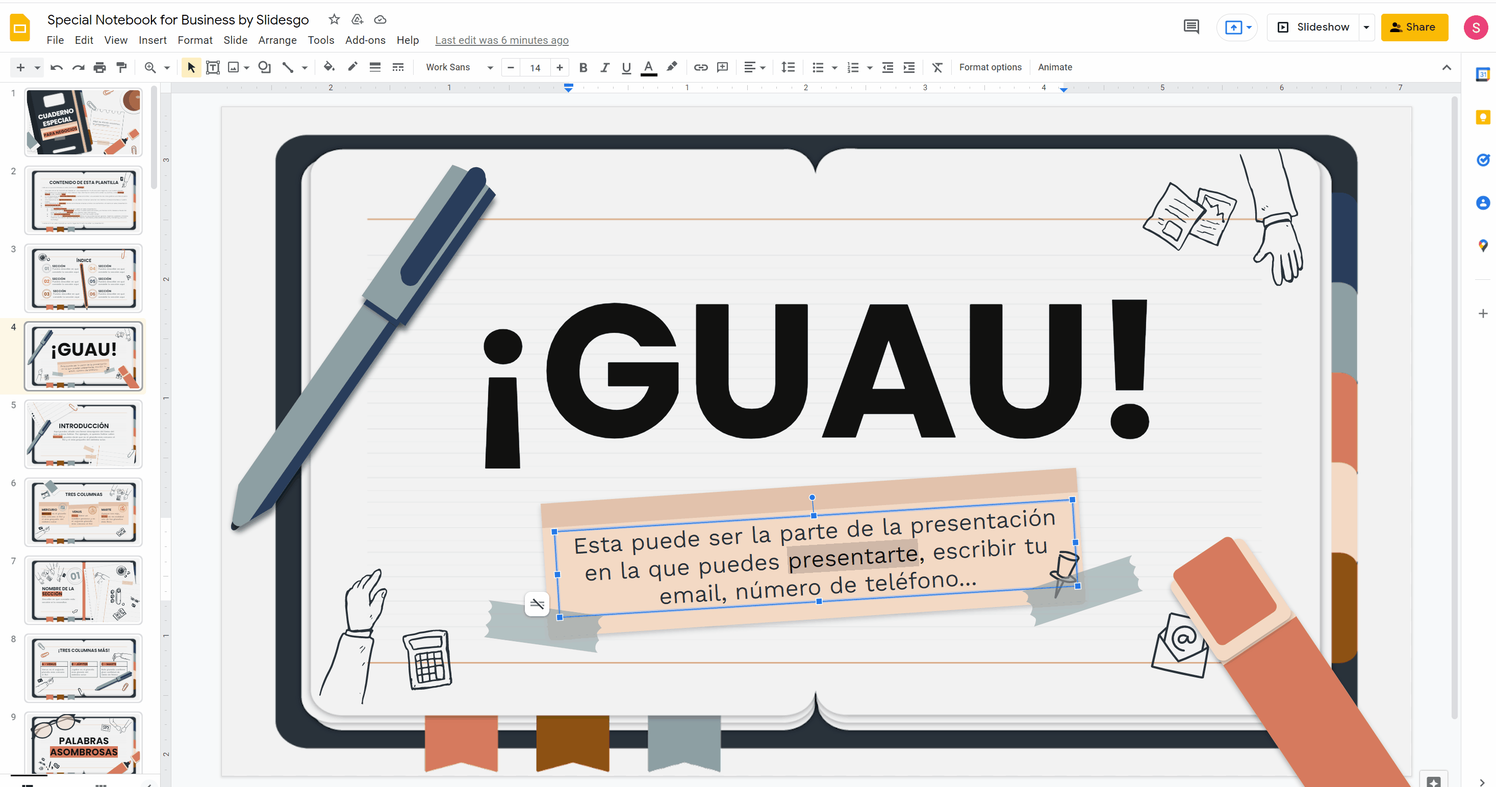Drag the font size input field

click(x=535, y=66)
